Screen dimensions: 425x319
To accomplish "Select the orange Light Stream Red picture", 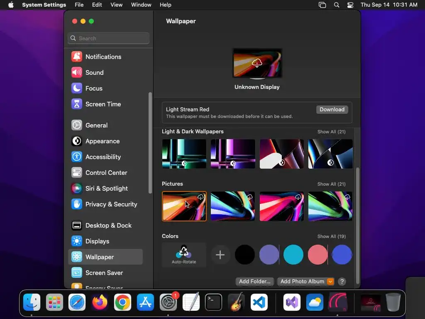I will pos(184,206).
